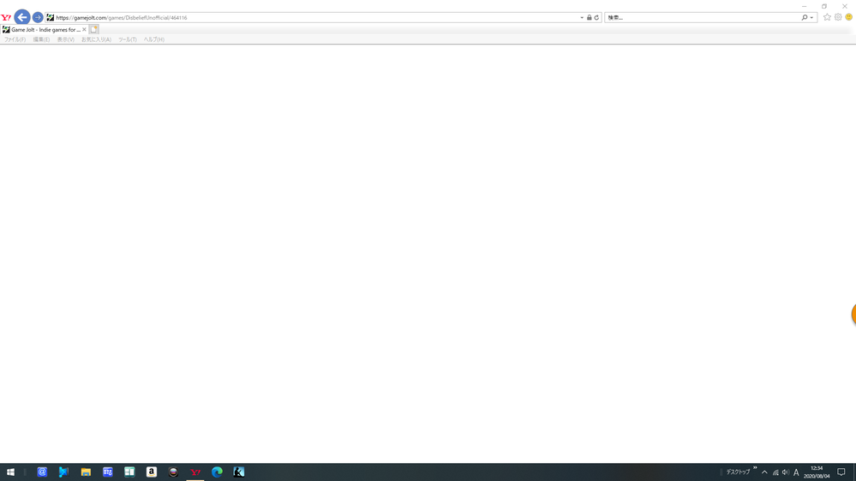Open the address bar autocomplete dropdown arrow
The image size is (856, 481).
[x=582, y=17]
